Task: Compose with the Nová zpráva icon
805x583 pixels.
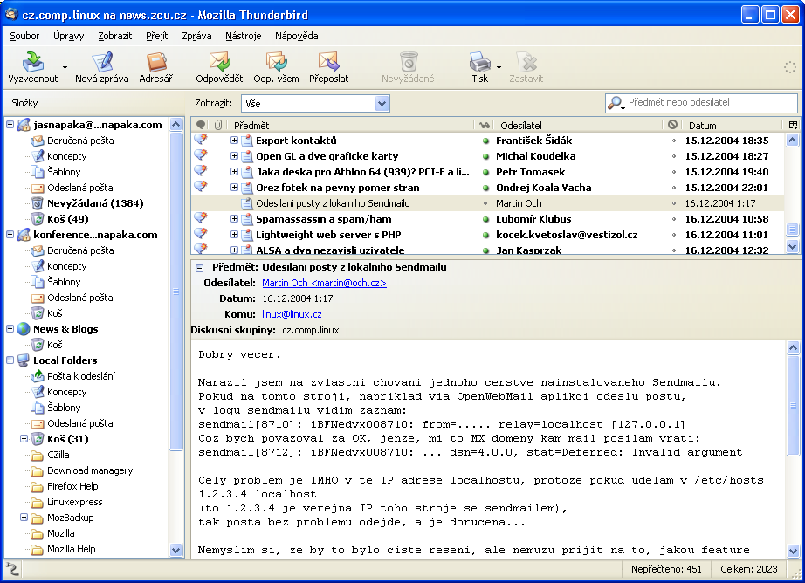Action: tap(102, 62)
